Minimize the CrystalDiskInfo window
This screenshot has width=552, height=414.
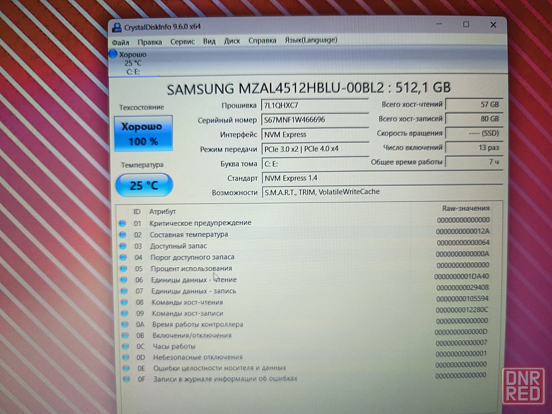439,24
